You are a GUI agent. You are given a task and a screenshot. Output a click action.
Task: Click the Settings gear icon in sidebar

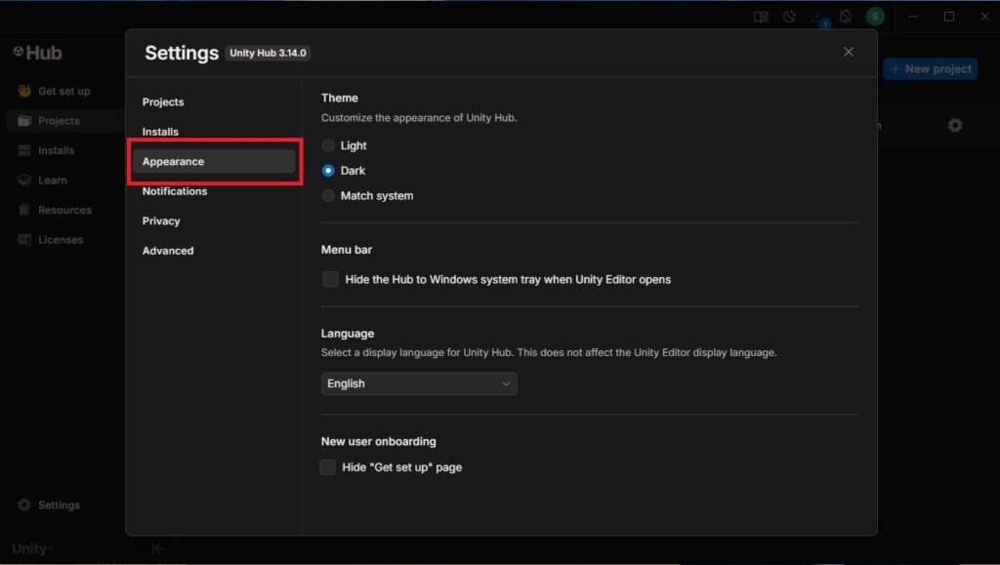(x=24, y=504)
